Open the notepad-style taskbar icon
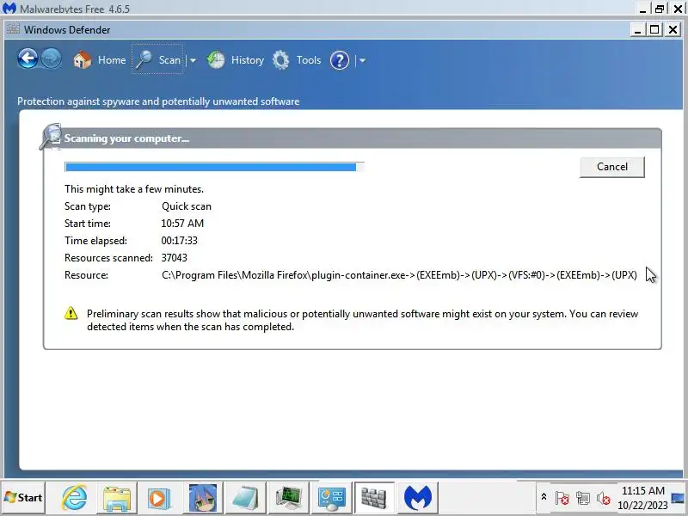The height and width of the screenshot is (516, 688). 245,498
